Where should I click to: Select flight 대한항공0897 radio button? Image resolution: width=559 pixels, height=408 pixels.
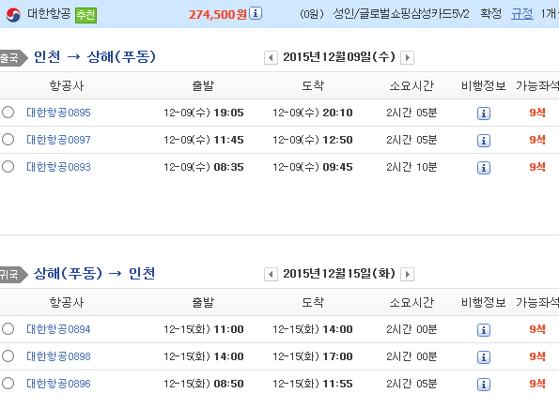(x=8, y=139)
